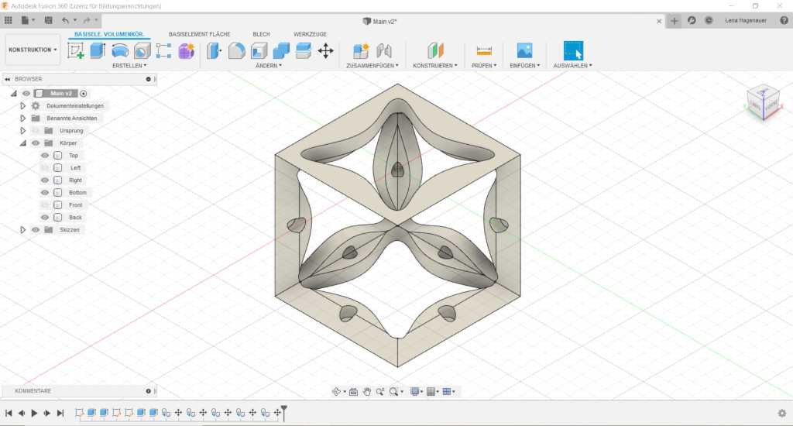Toggle visibility of the Top body
Screen dimensions: 793x426
point(45,156)
